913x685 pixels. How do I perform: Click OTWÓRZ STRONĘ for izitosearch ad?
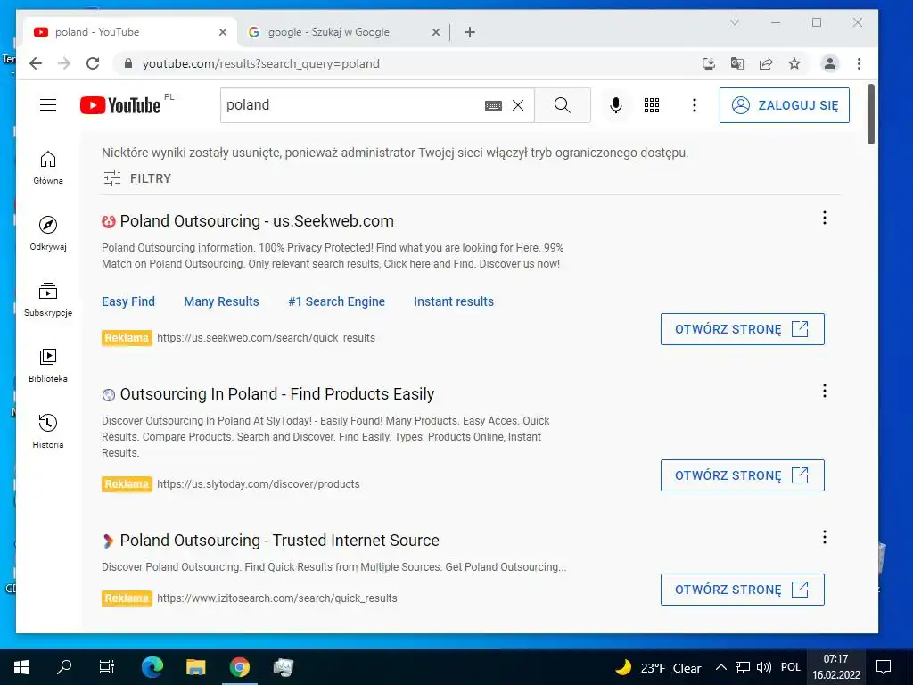[x=743, y=590]
